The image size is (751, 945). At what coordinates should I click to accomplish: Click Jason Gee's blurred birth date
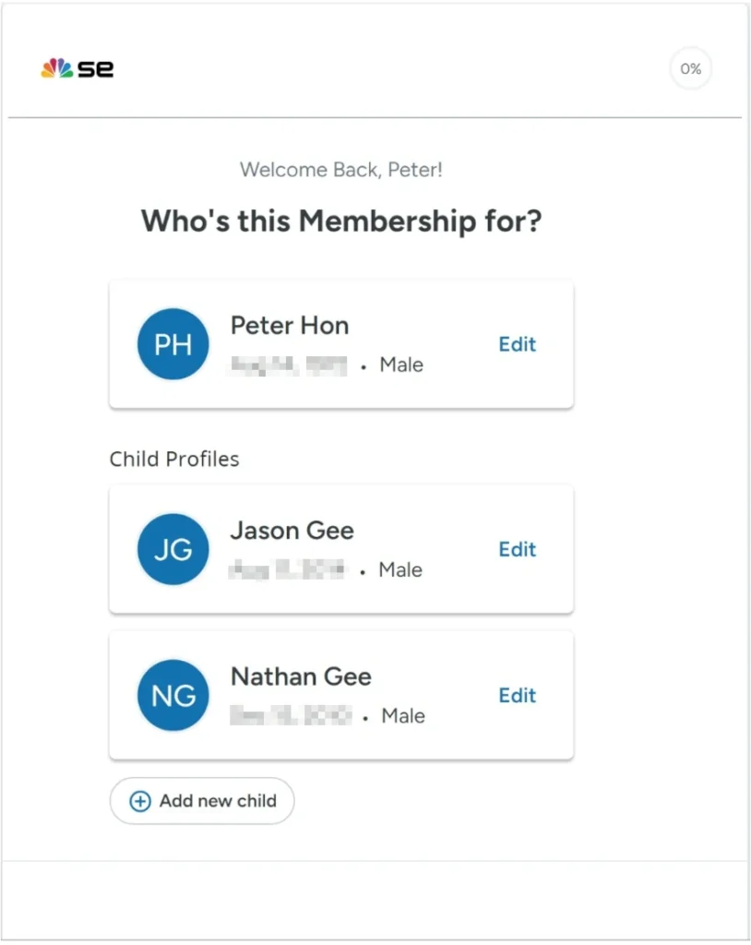(287, 570)
